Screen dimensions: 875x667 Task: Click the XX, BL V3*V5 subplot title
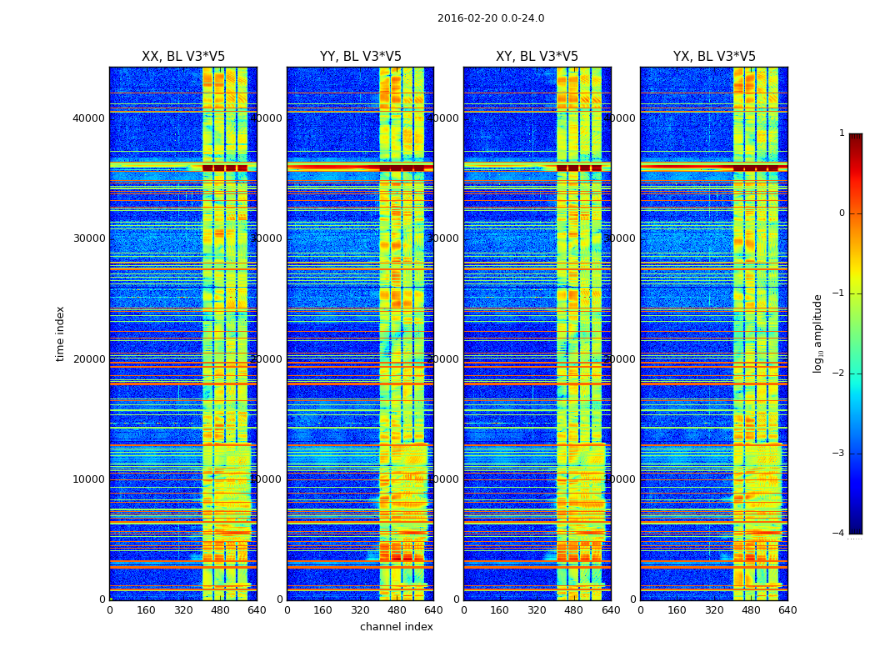pos(183,57)
